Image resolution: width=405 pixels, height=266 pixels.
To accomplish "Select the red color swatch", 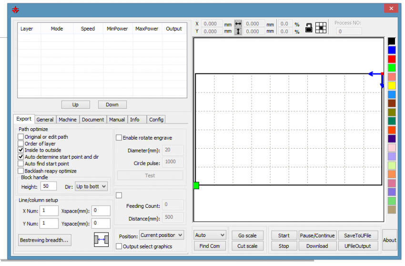I will pos(392,59).
